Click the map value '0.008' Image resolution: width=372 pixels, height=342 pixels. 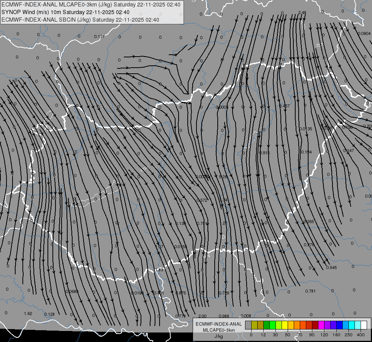point(246,316)
